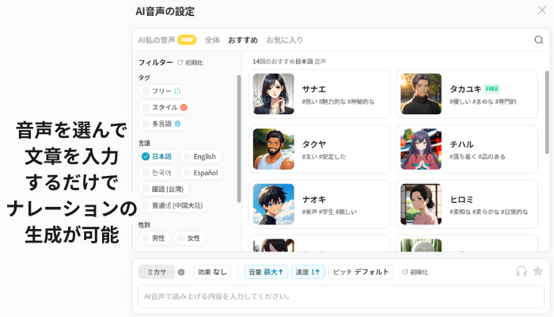Open the お気に入り tab
This screenshot has height=317, width=554.
coord(284,40)
